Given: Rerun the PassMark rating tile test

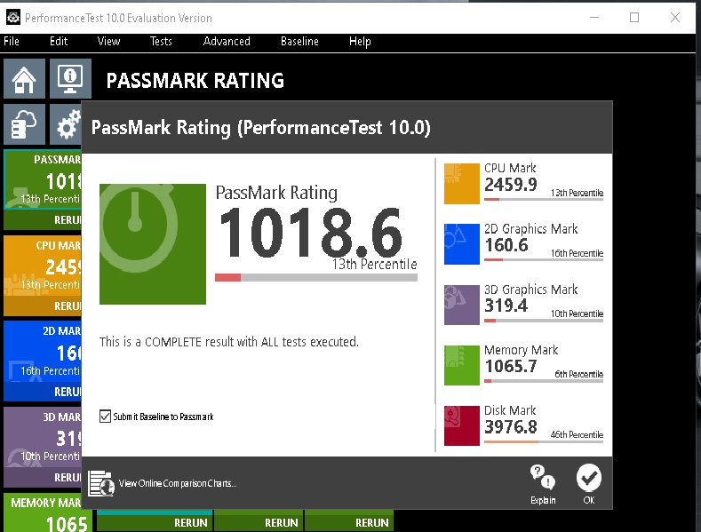Looking at the screenshot, I should pos(43,219).
